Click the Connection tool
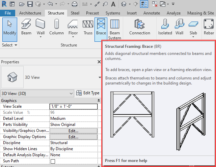Viewport: 216px width, 167px height. 139,27
